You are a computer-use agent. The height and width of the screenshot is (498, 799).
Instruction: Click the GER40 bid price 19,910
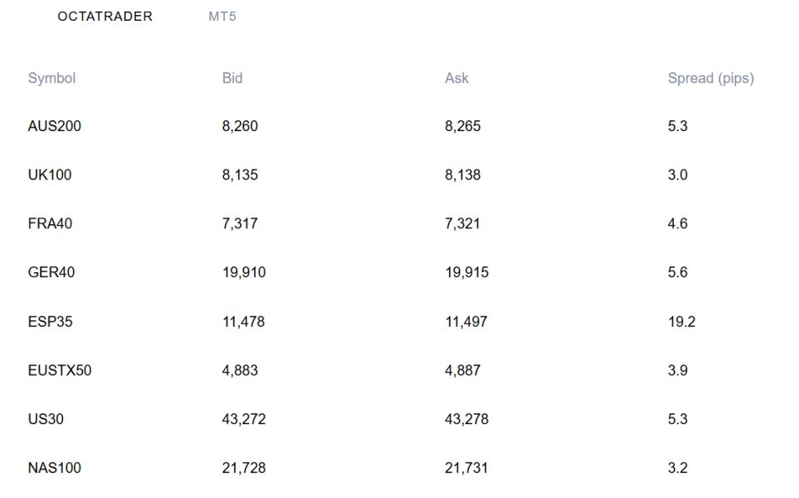244,272
